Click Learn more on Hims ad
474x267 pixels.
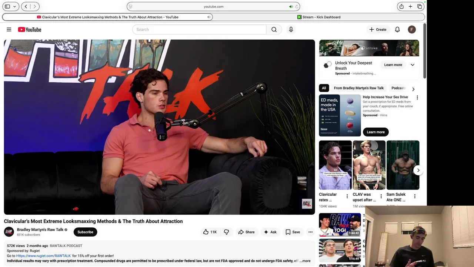(375, 132)
